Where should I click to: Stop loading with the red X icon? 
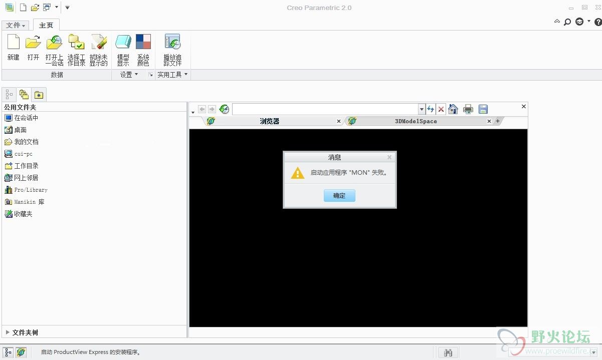click(441, 109)
